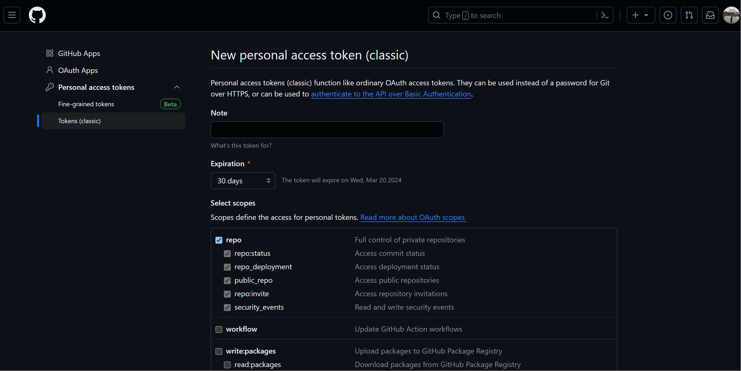This screenshot has width=741, height=371.
Task: Check the write:packages scope checkbox
Action: coord(219,351)
